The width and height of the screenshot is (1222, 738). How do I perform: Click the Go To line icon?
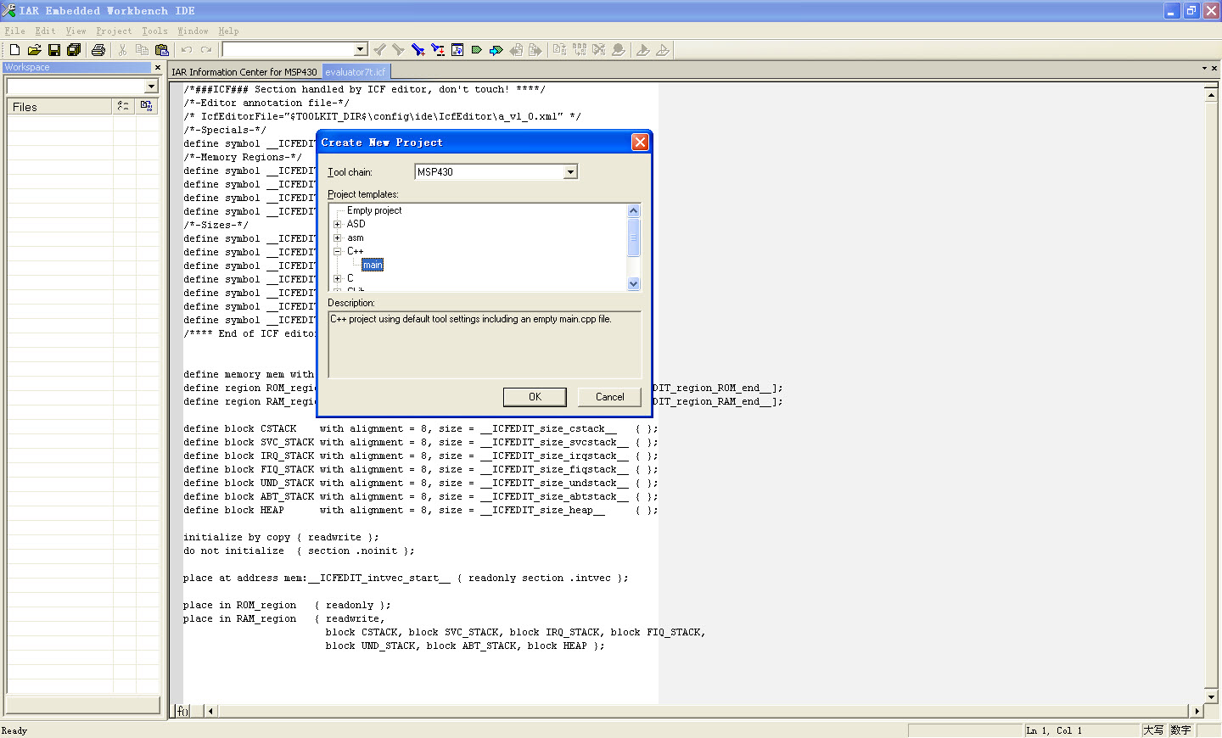tap(457, 50)
